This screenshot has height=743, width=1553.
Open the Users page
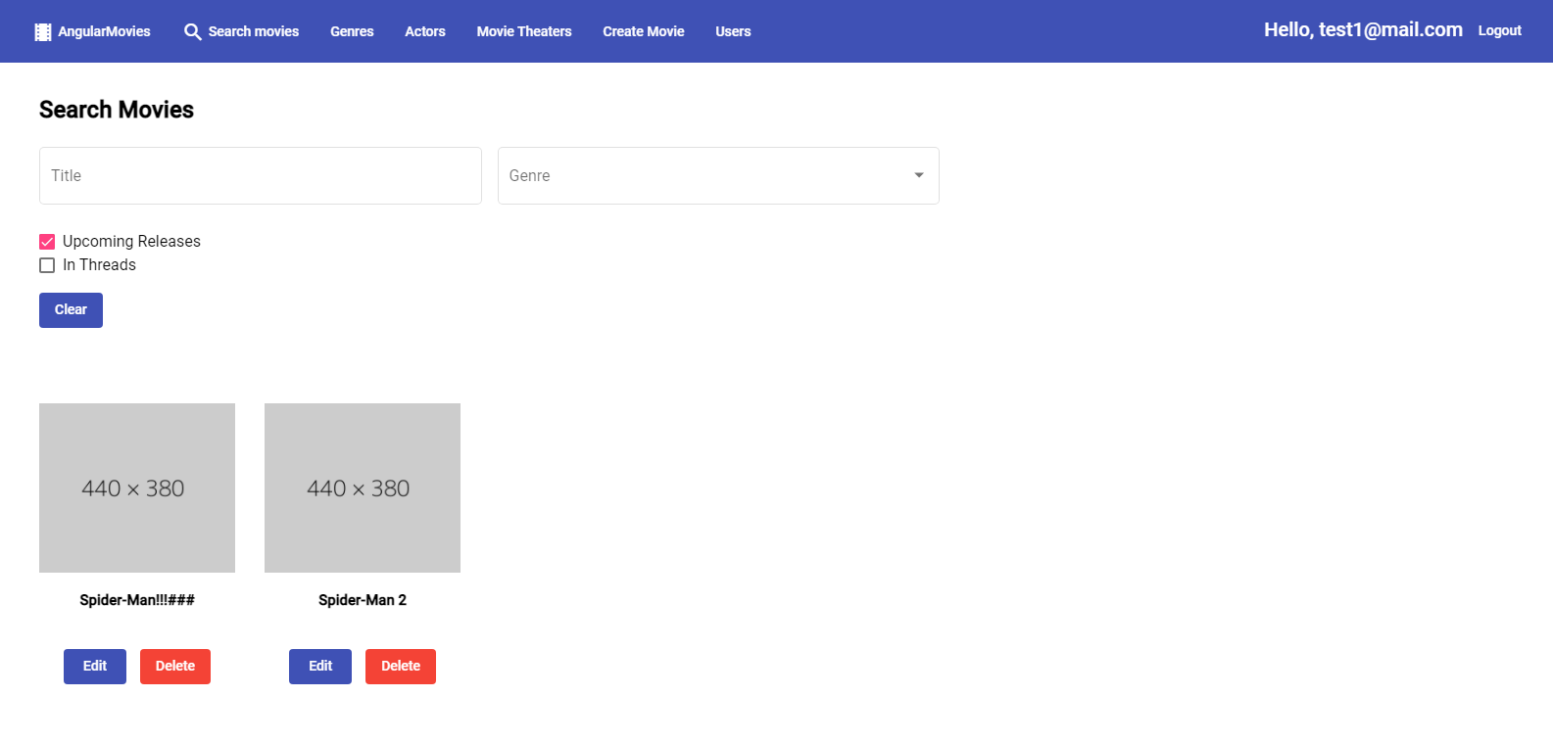tap(733, 31)
